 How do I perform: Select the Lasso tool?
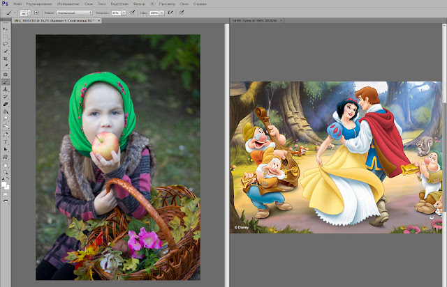point(6,44)
